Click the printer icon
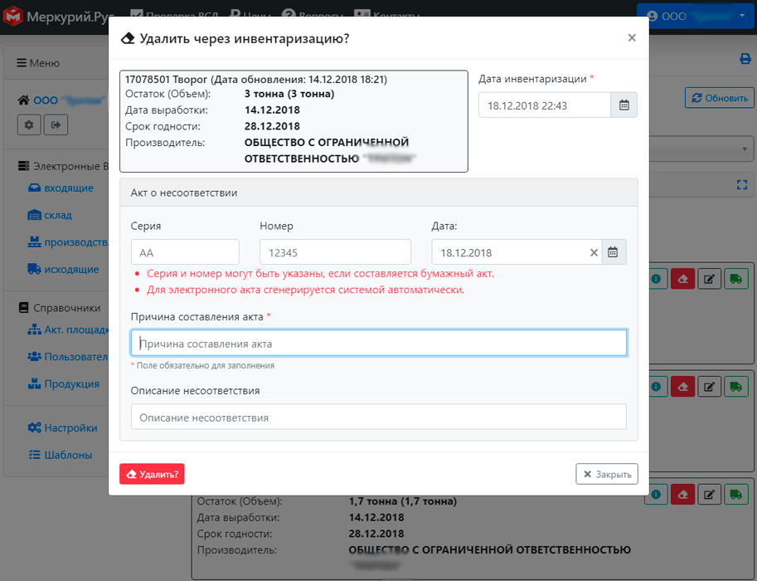This screenshot has width=757, height=581. pos(745,59)
